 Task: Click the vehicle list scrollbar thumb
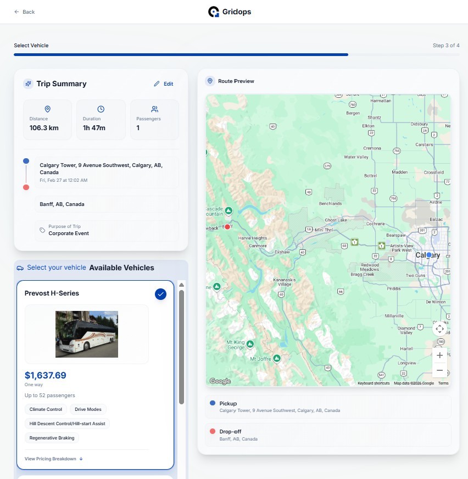click(181, 347)
